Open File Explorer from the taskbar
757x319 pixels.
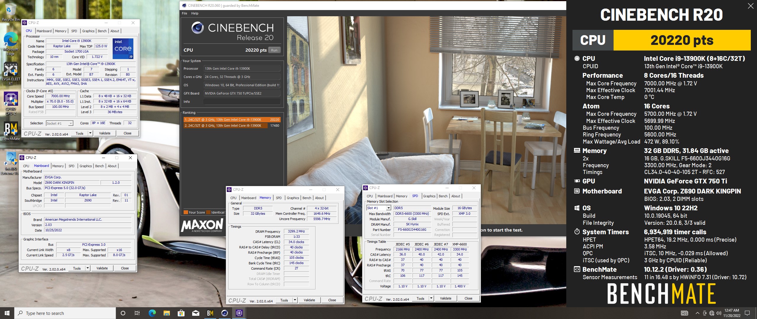point(166,313)
